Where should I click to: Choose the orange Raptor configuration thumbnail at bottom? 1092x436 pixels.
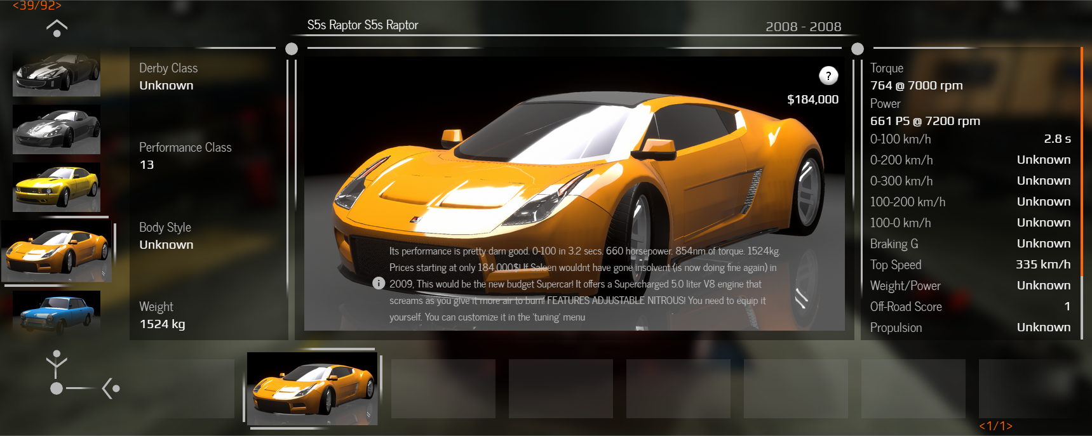point(312,388)
